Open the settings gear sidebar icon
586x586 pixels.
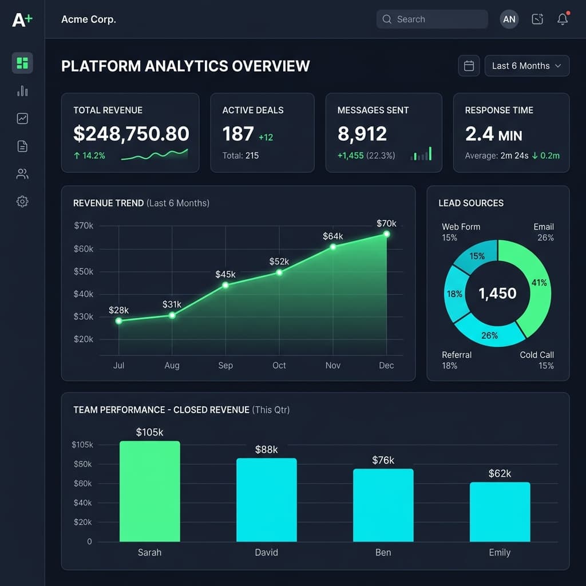pyautogui.click(x=22, y=201)
